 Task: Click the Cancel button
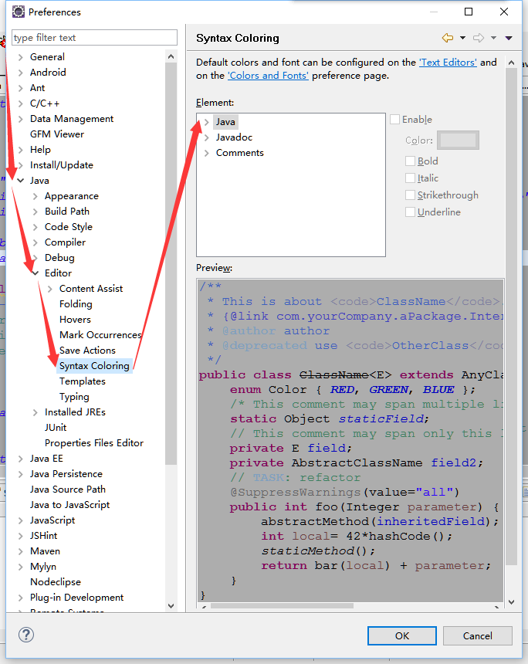click(x=478, y=635)
